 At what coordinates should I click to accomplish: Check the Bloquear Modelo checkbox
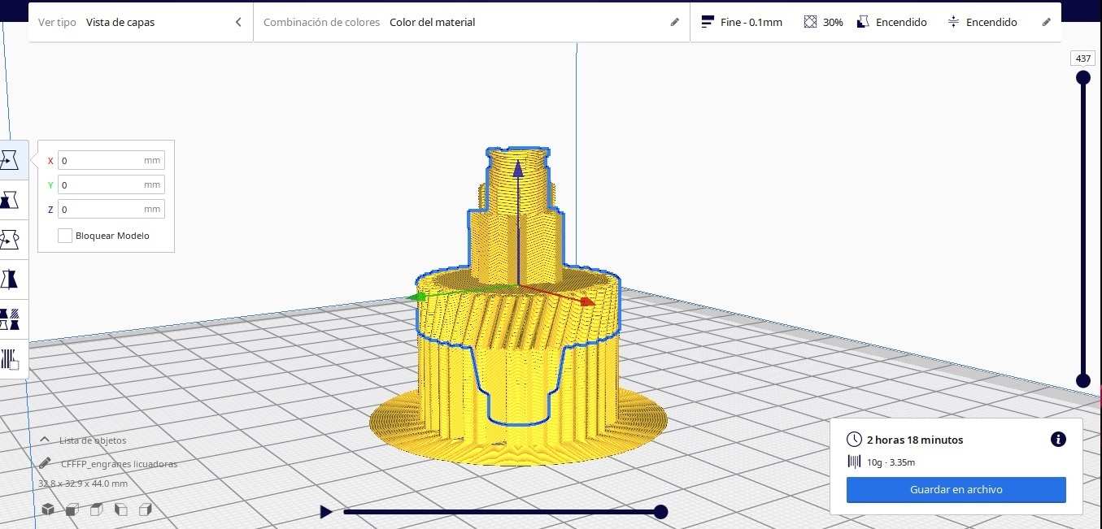[65, 236]
